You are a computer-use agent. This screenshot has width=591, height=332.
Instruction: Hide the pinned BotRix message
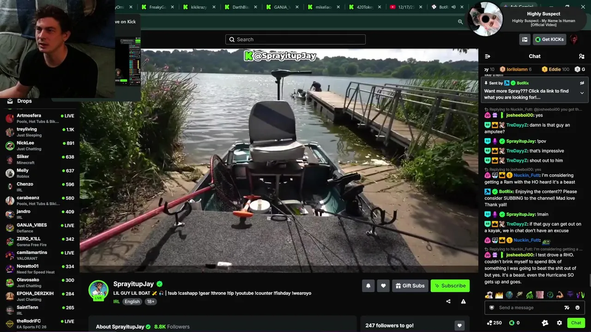[x=582, y=83]
